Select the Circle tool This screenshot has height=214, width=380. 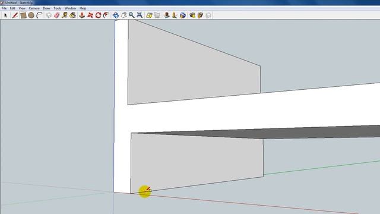31,15
